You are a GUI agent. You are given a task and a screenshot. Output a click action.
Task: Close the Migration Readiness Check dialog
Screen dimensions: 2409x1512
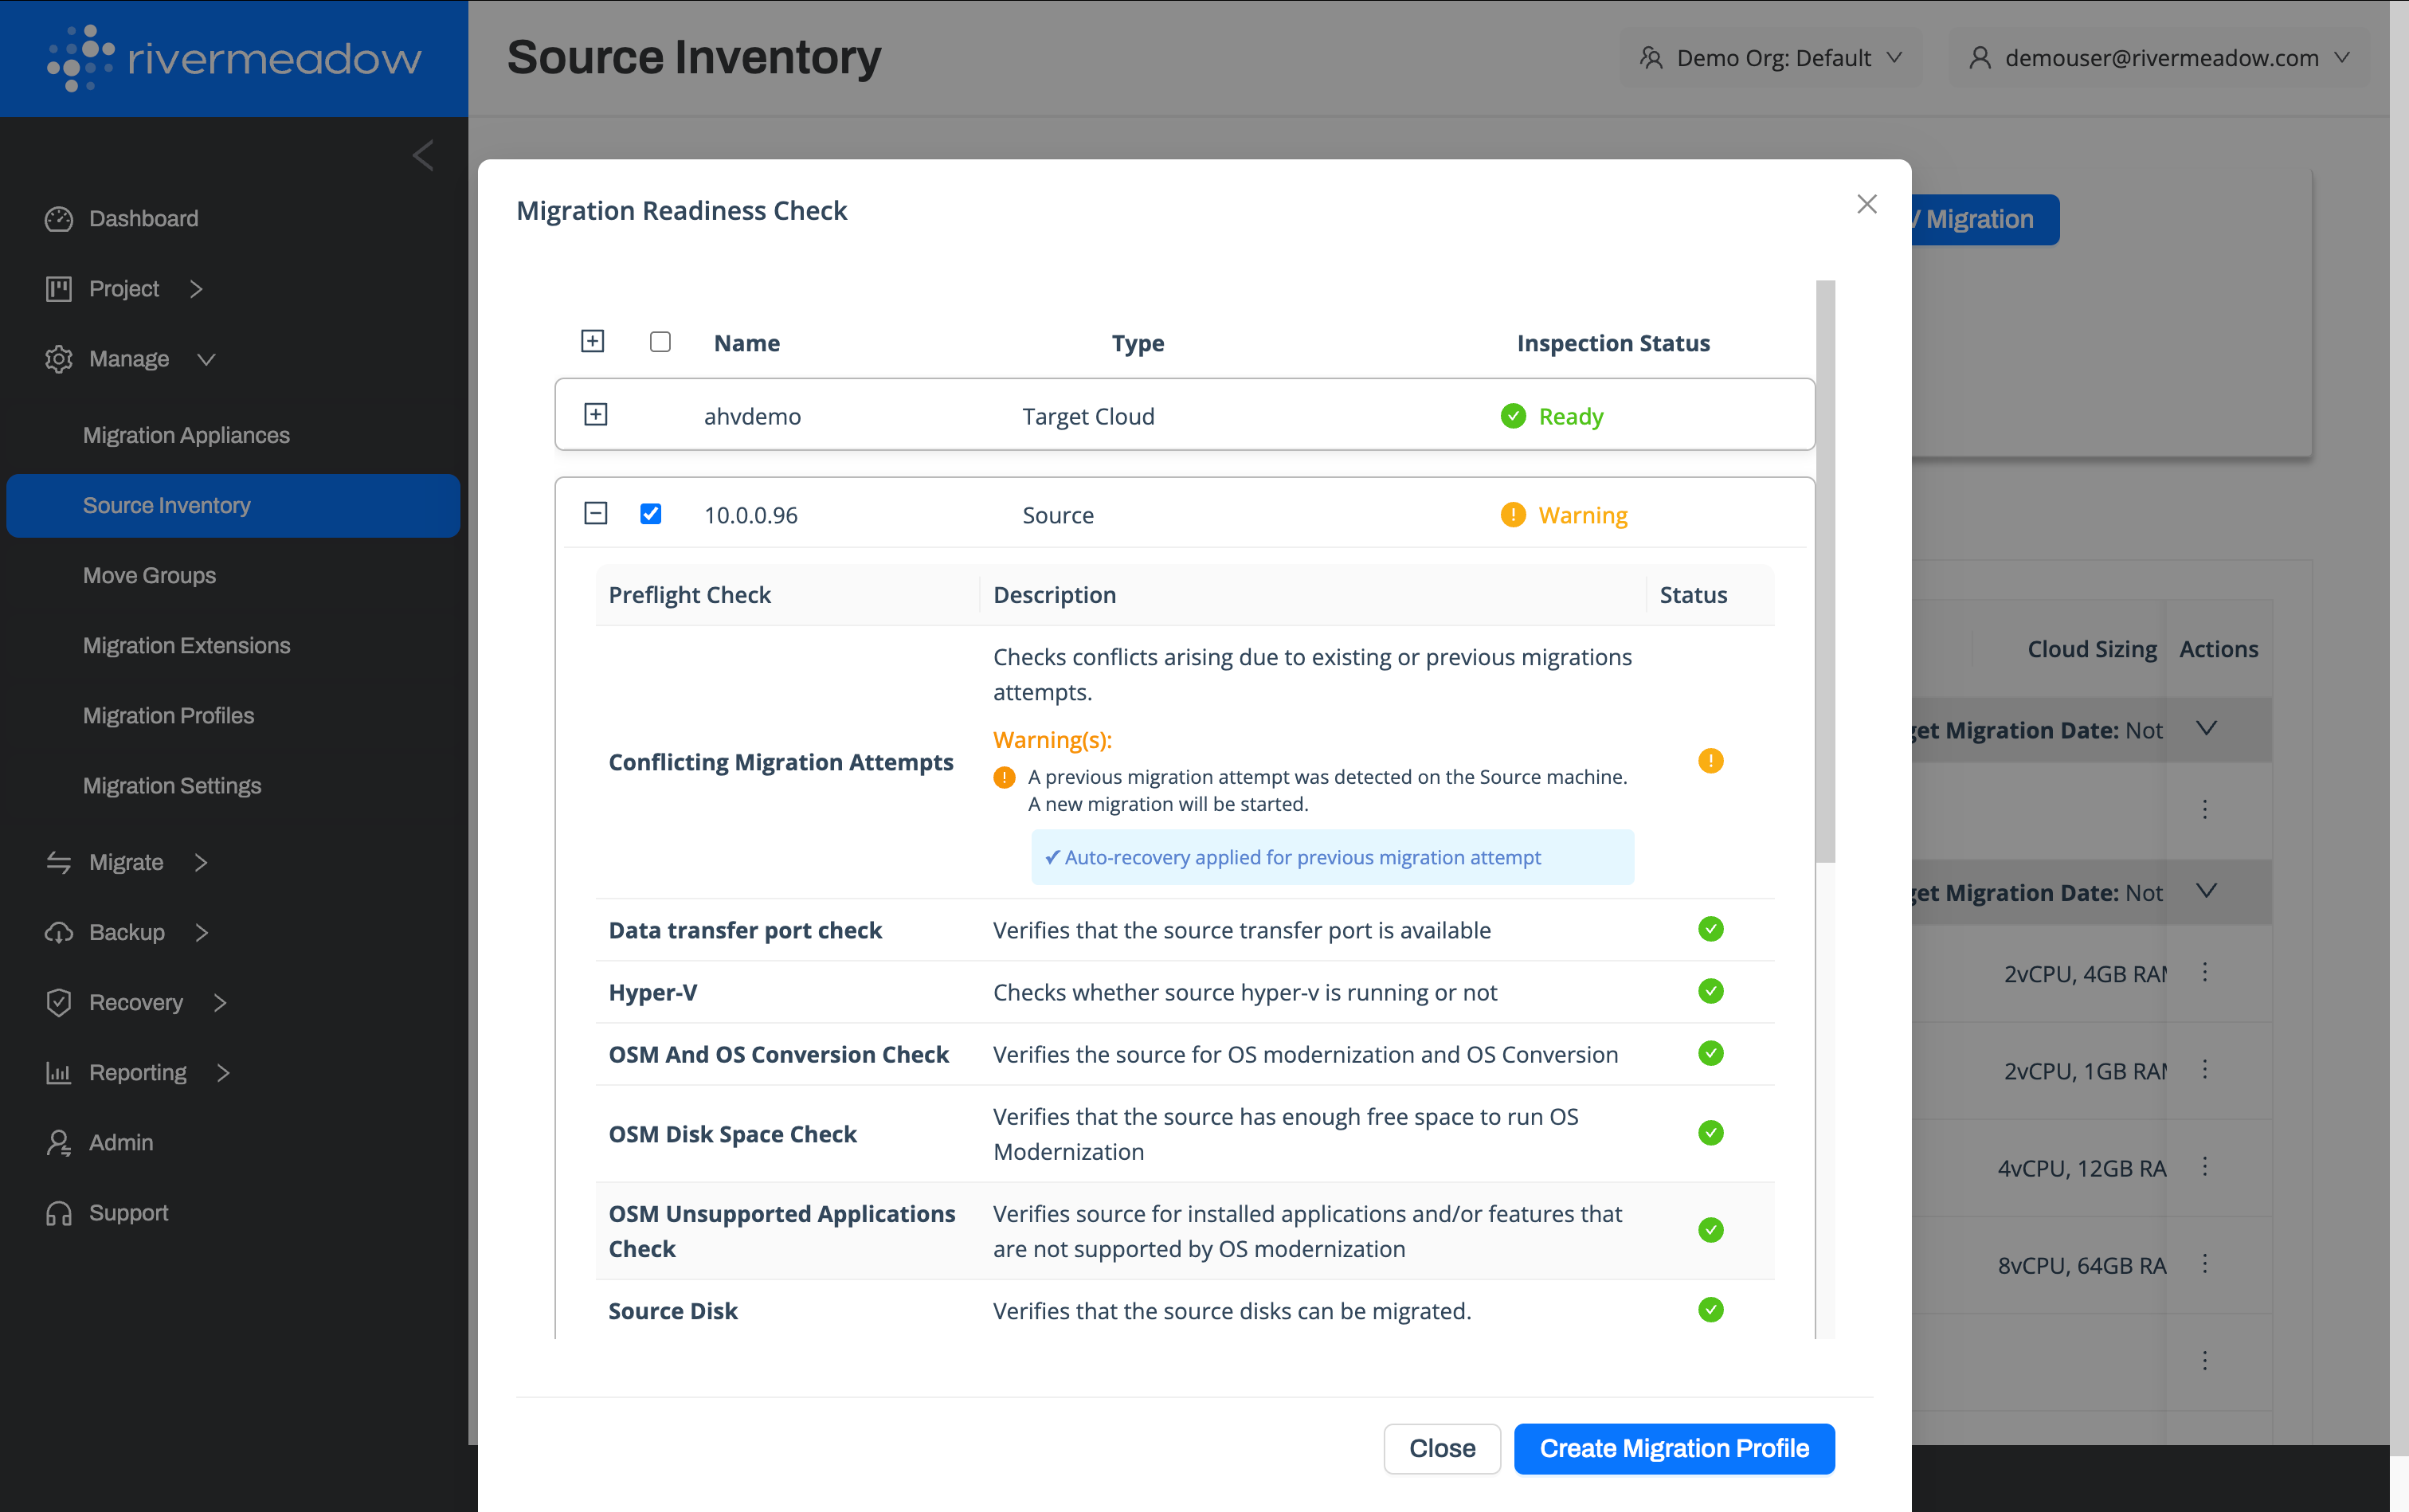[x=1866, y=204]
